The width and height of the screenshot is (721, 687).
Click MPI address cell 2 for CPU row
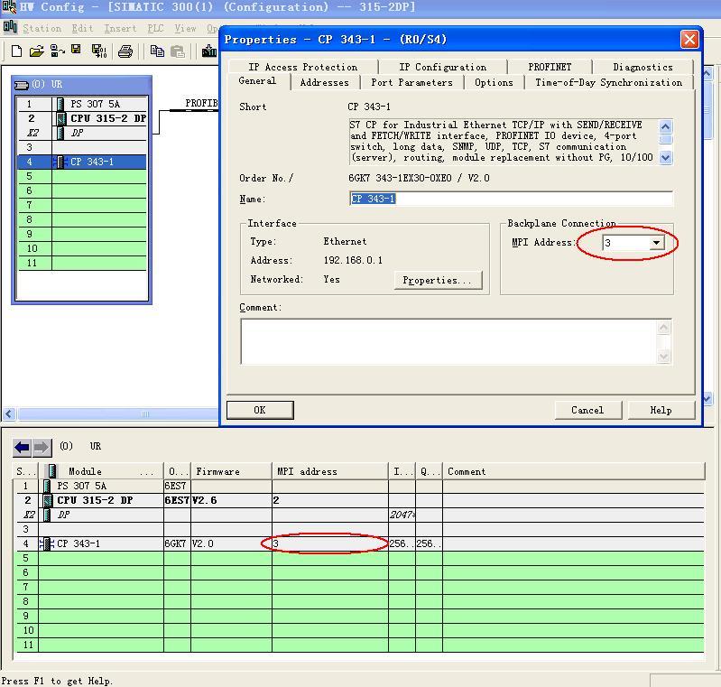pyautogui.click(x=330, y=500)
